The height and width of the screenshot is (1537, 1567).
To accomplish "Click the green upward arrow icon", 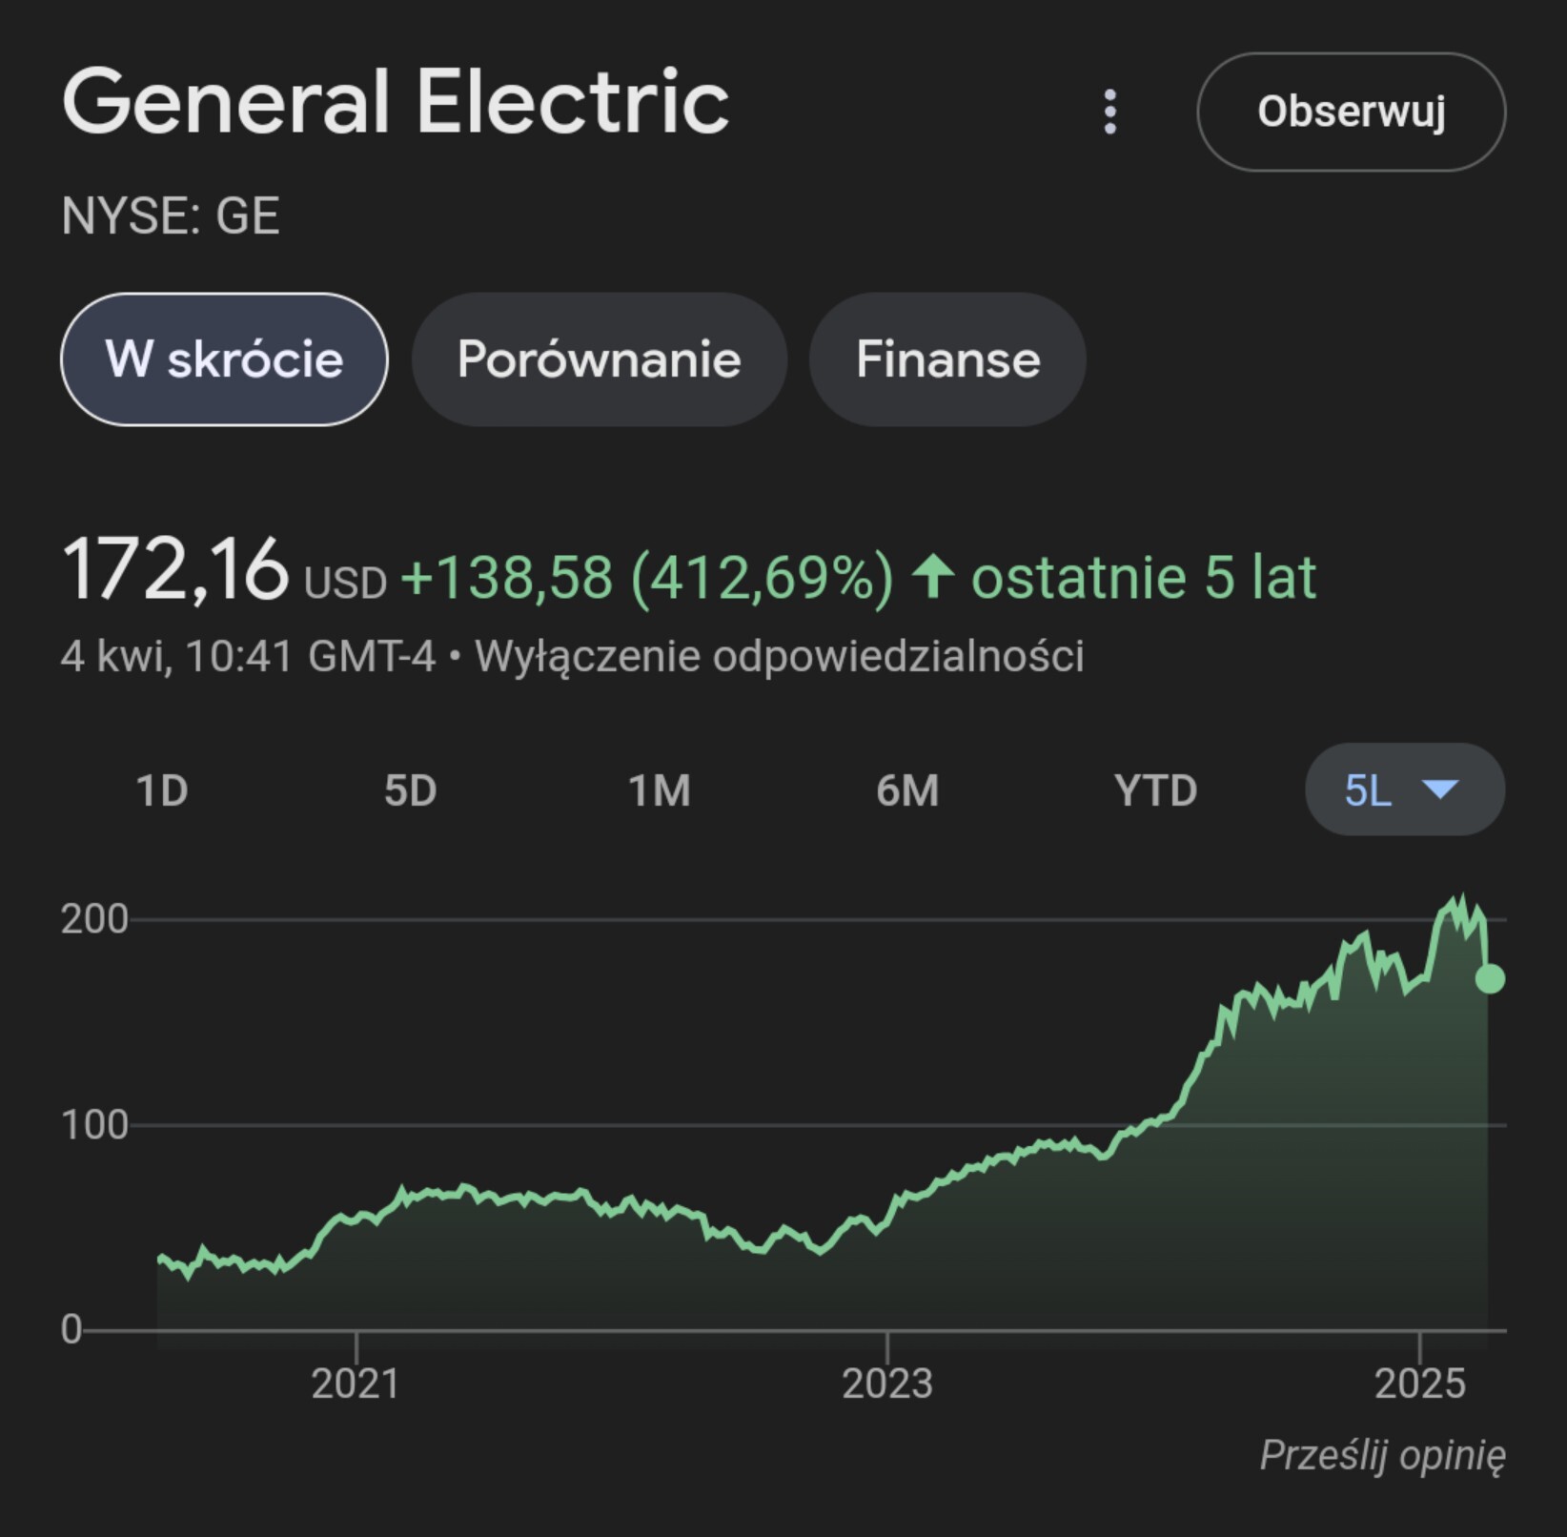I will [x=932, y=577].
